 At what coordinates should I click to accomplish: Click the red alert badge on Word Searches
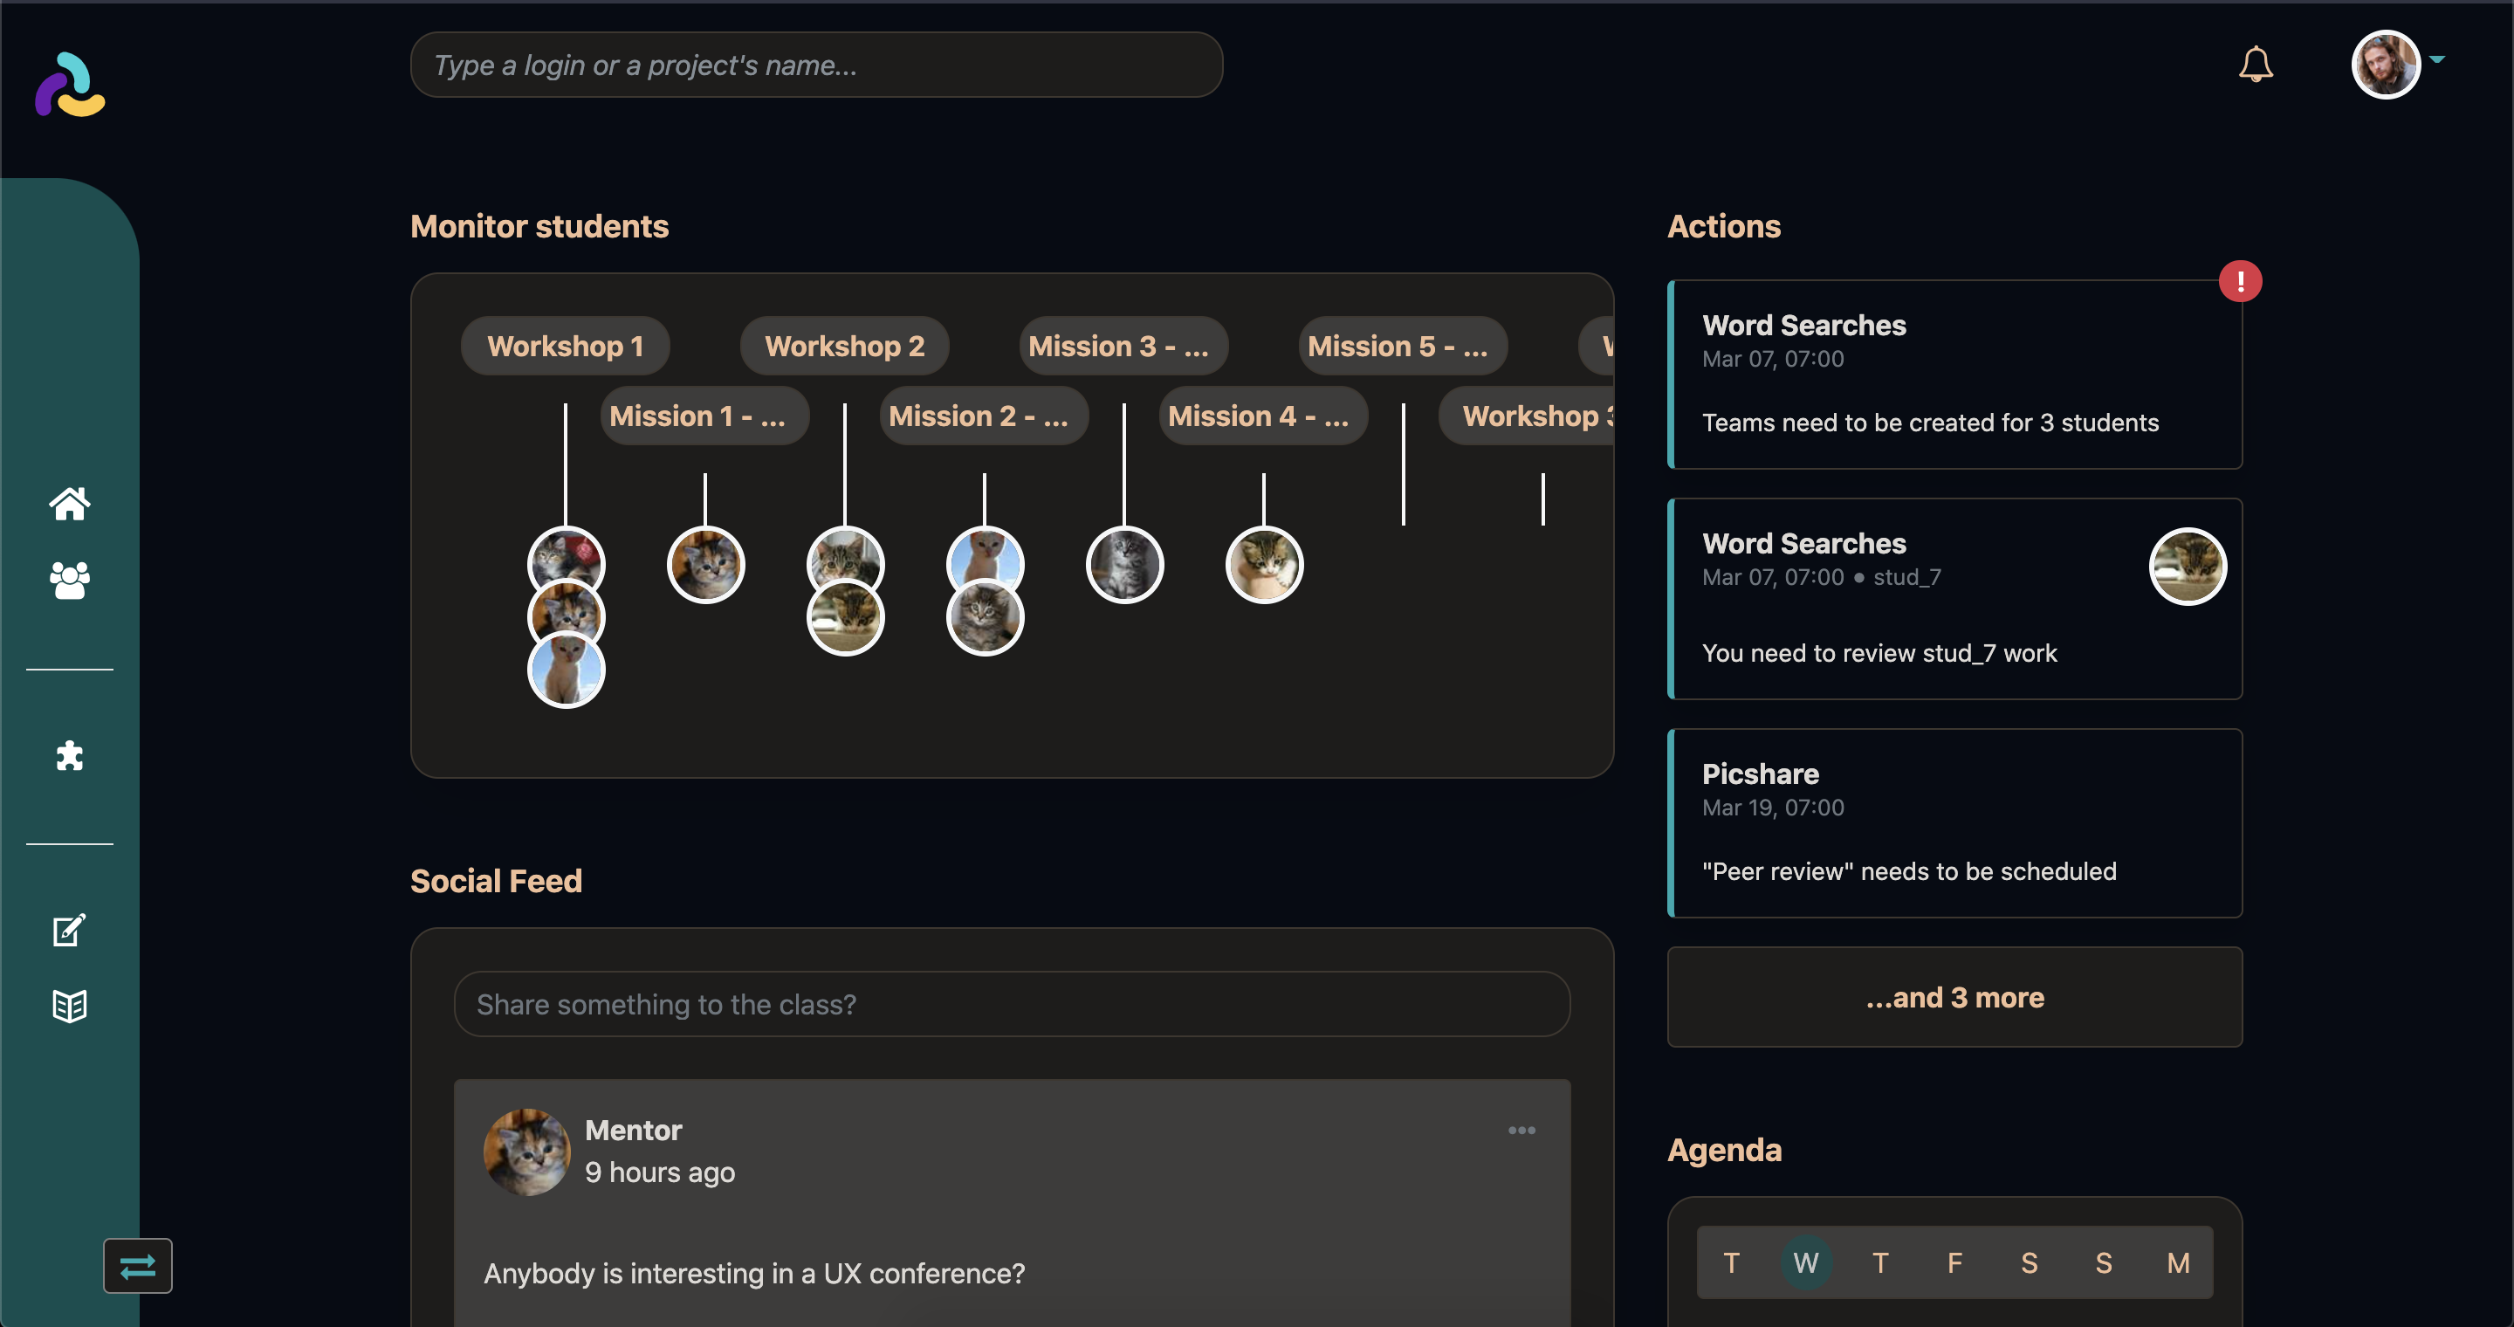pyautogui.click(x=2240, y=282)
